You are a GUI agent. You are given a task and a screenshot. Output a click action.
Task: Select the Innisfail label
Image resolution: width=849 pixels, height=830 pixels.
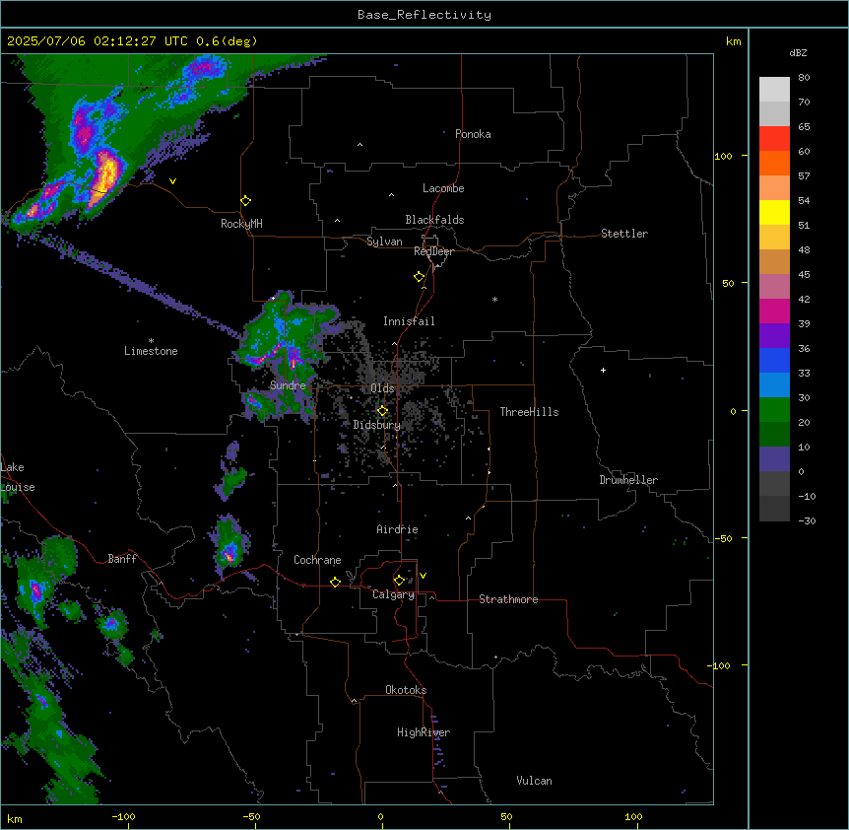pos(409,321)
